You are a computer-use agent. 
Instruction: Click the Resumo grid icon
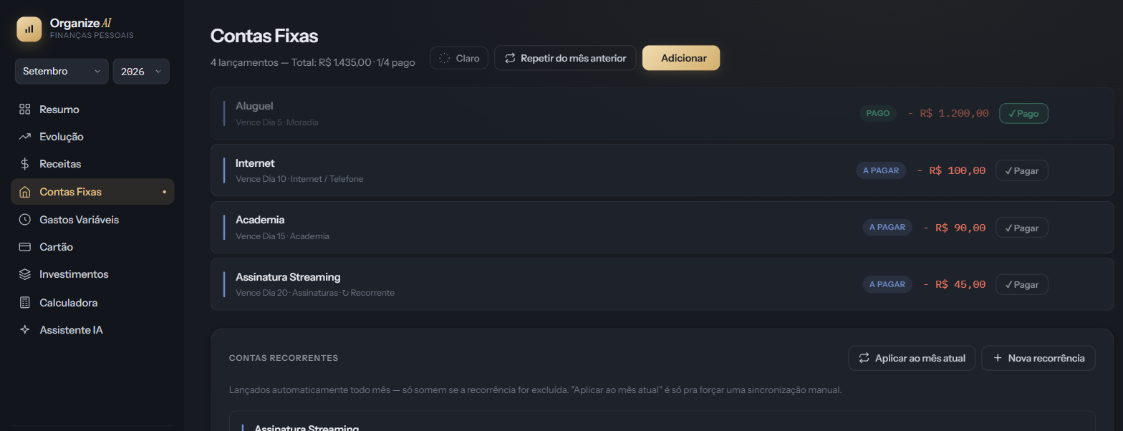[25, 110]
